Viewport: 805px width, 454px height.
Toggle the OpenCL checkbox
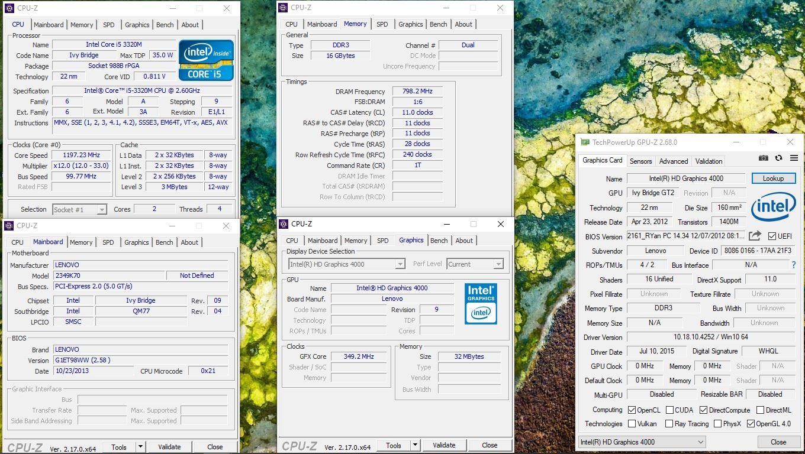click(x=633, y=410)
